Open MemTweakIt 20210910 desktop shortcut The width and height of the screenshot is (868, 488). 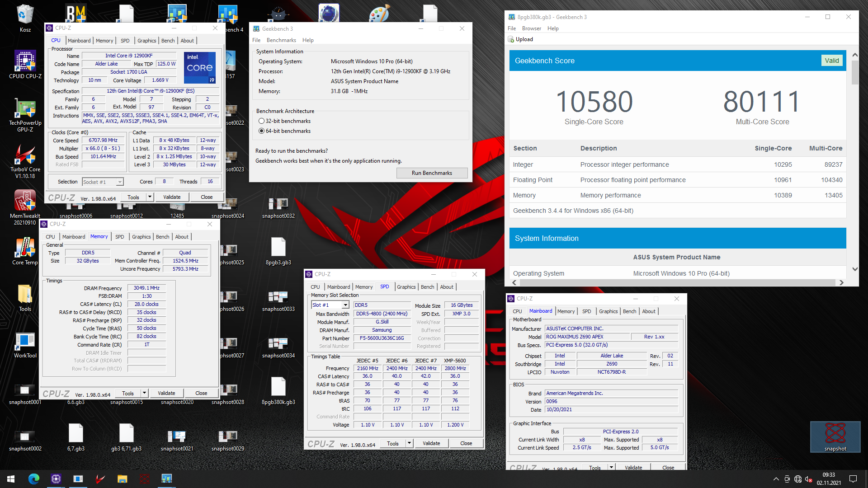(25, 208)
